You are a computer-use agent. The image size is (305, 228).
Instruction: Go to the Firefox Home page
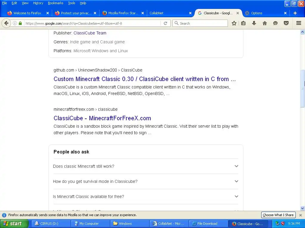[x=265, y=23]
